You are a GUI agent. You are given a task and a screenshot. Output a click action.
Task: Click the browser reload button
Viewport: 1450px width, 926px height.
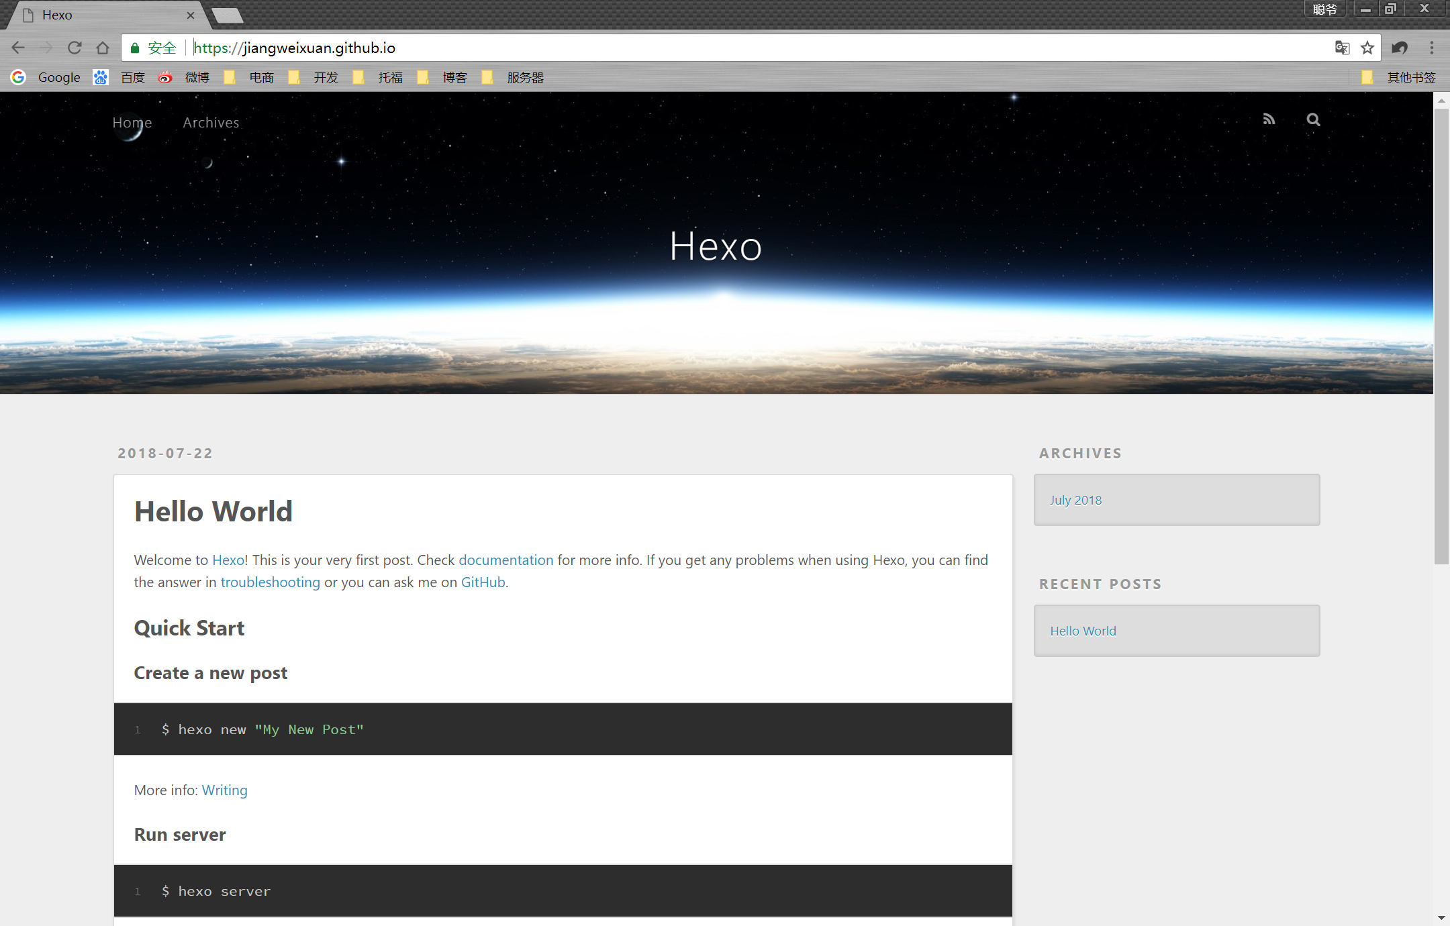click(75, 48)
